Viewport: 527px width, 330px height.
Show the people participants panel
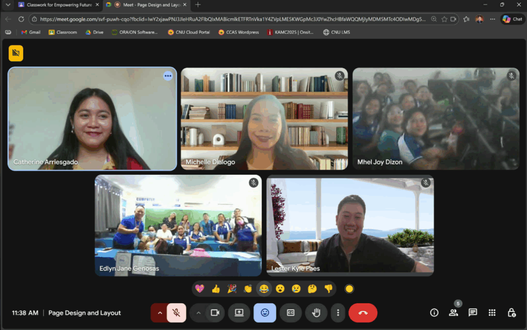coord(453,313)
